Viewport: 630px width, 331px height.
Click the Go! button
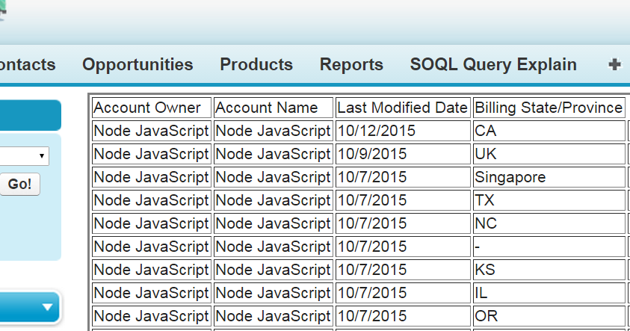(x=19, y=185)
